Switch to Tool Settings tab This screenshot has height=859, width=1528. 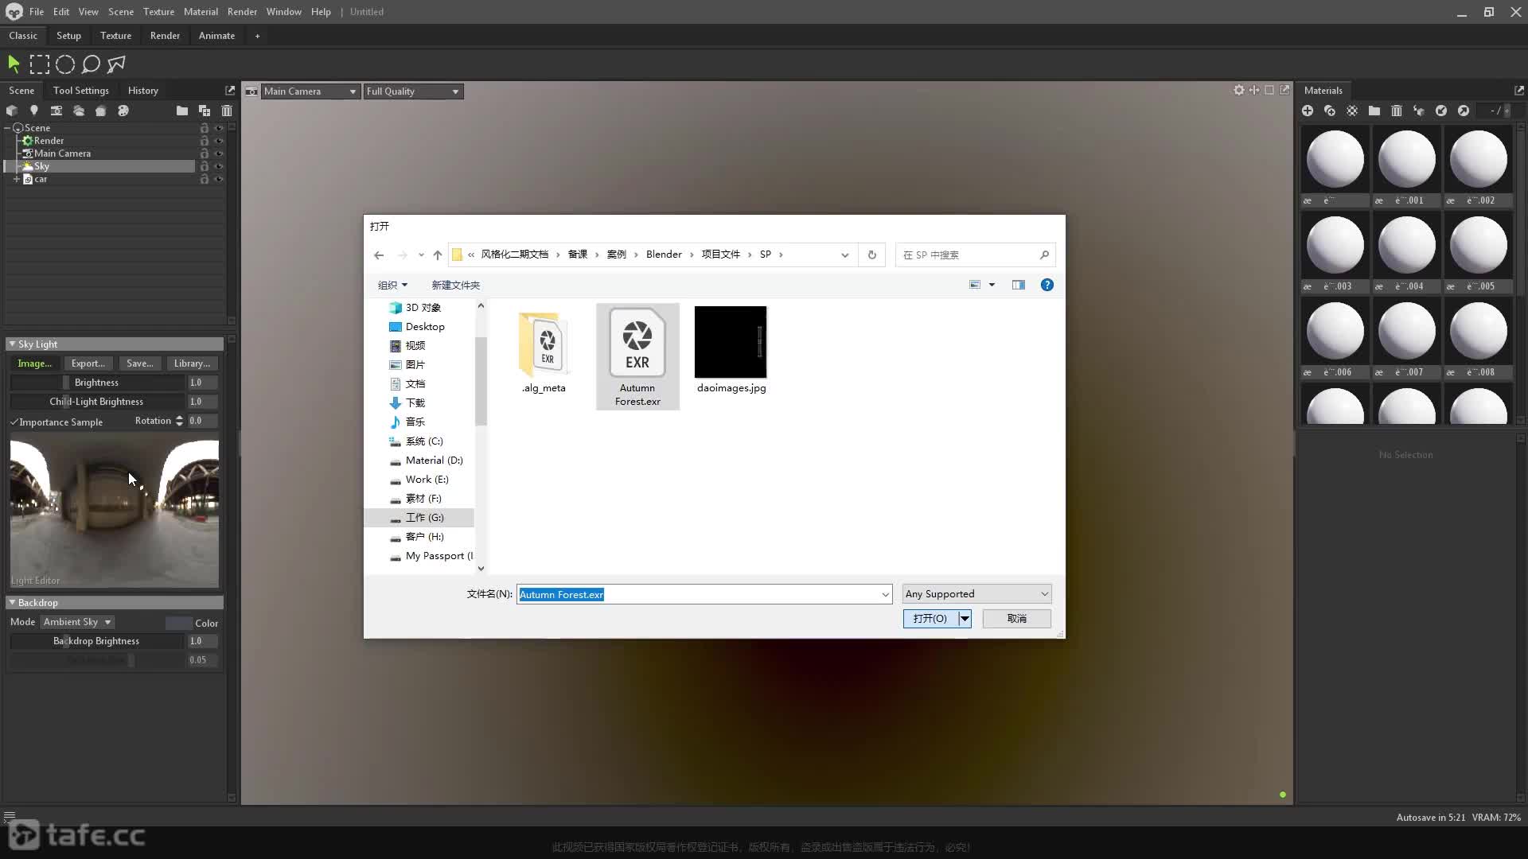coord(81,91)
